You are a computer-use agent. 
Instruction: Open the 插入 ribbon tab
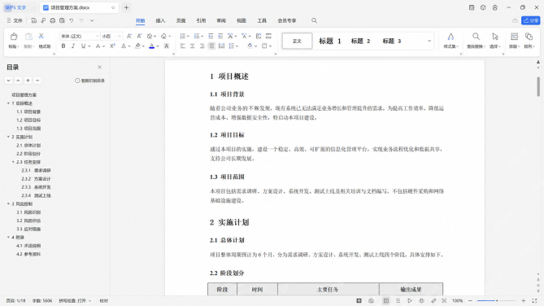pos(160,21)
